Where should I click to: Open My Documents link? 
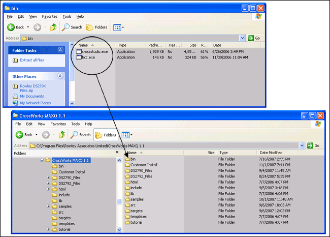click(32, 96)
